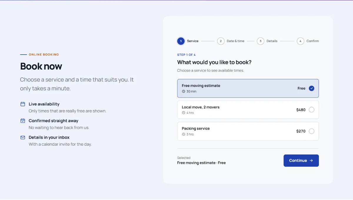353x200 pixels.
Task: Click the calendar icon beside Live availability
Action: tap(23, 104)
